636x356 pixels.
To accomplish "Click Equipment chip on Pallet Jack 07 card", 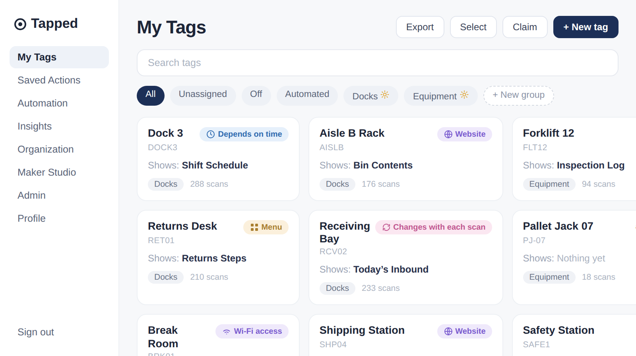I will pyautogui.click(x=549, y=277).
